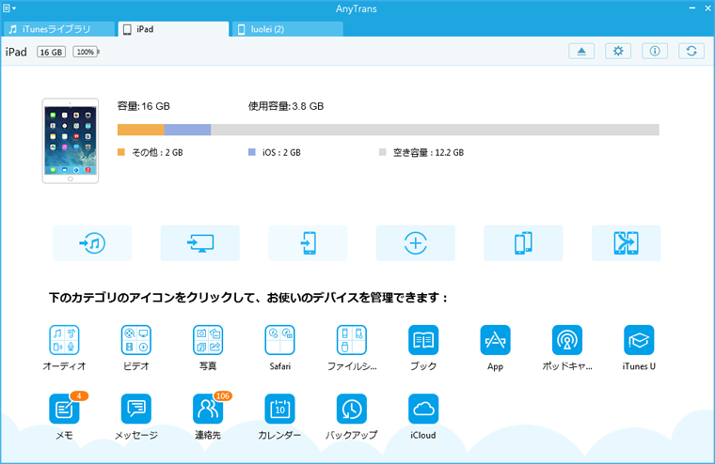The width and height of the screenshot is (715, 464).
Task: Open the Notes (メモ) category
Action: tap(64, 409)
